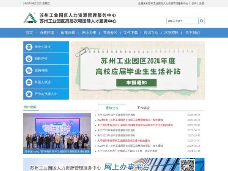
Task: Click the search magnifier icon
Action: tap(201, 21)
